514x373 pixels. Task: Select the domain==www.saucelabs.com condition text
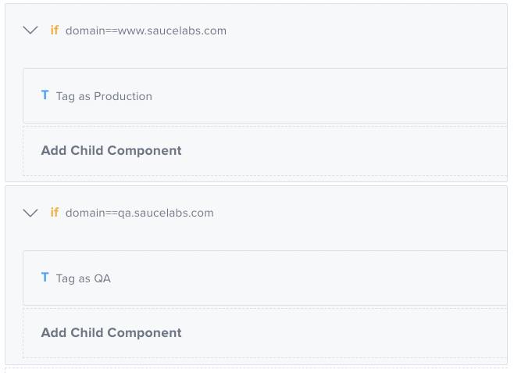145,31
